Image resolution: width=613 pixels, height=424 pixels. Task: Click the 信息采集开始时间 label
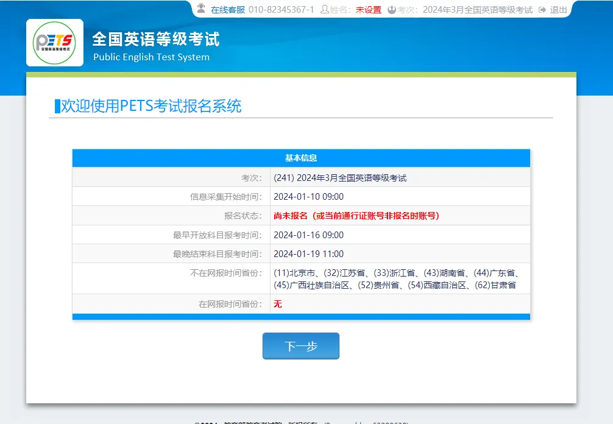[226, 197]
